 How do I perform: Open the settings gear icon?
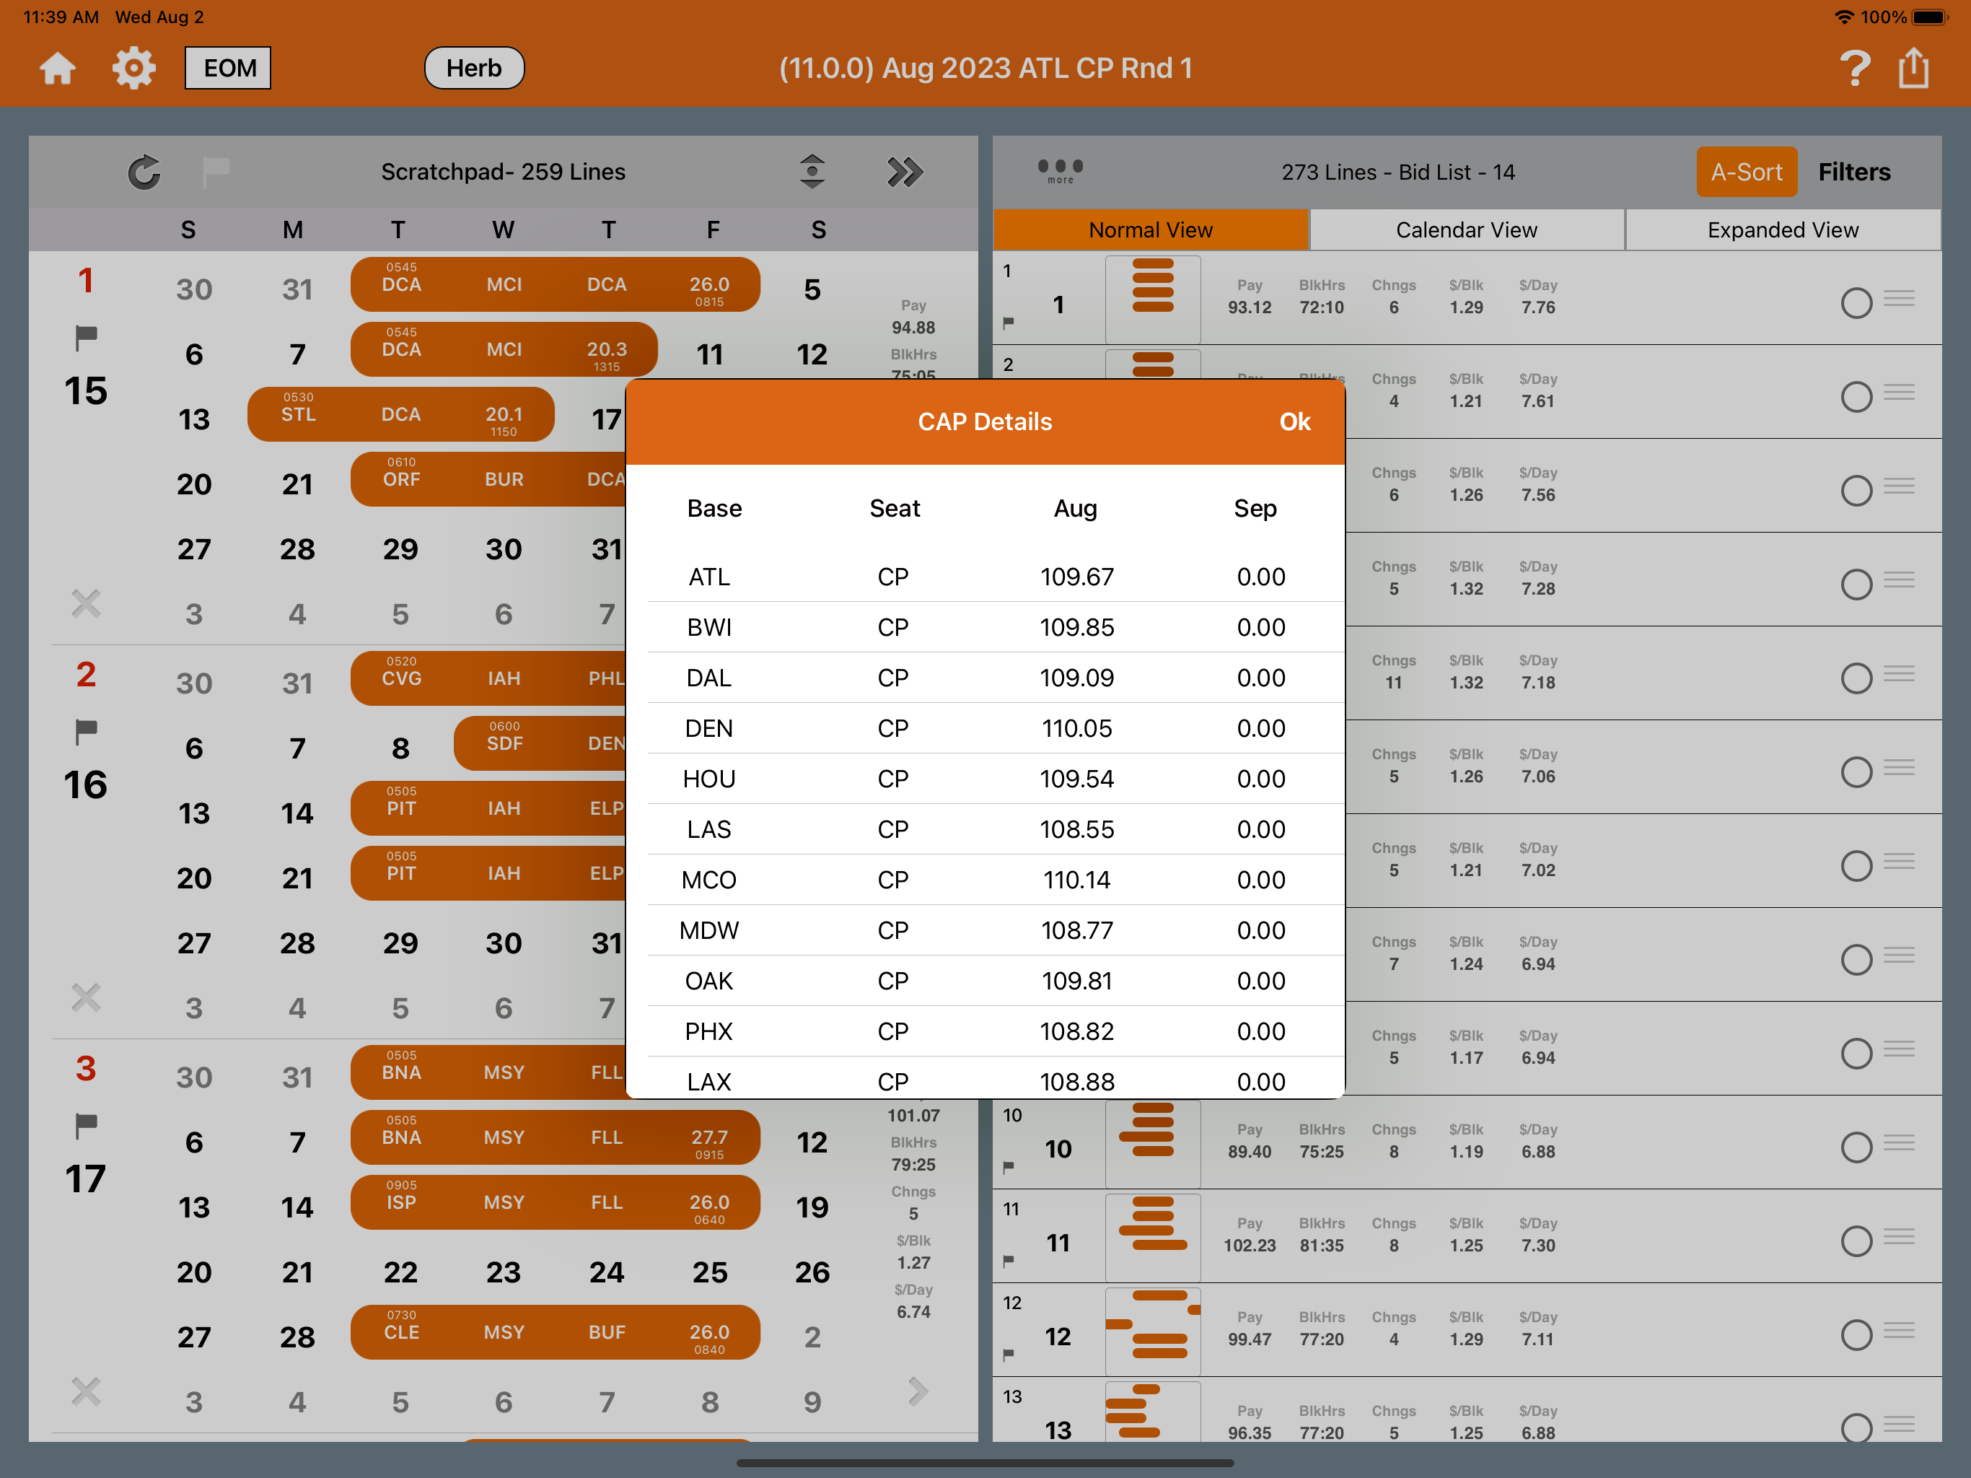(x=133, y=68)
